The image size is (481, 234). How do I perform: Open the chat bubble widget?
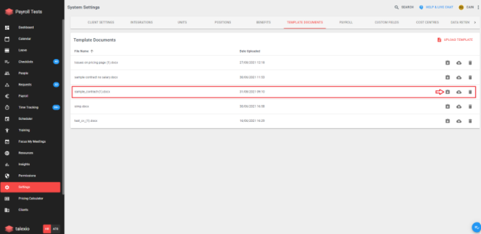(476, 228)
